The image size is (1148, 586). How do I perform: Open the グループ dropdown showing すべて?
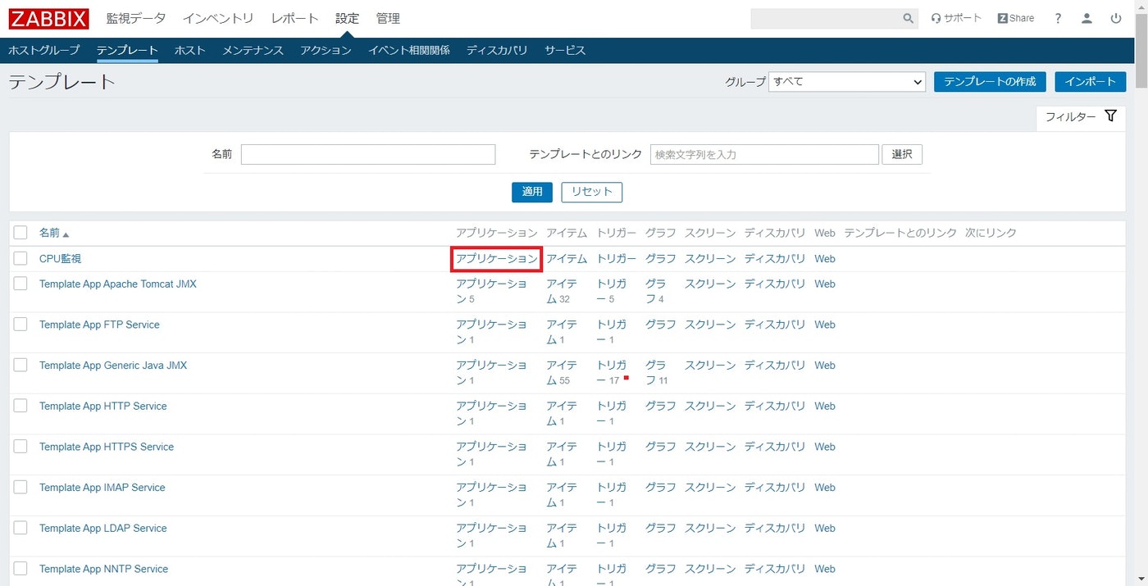846,81
